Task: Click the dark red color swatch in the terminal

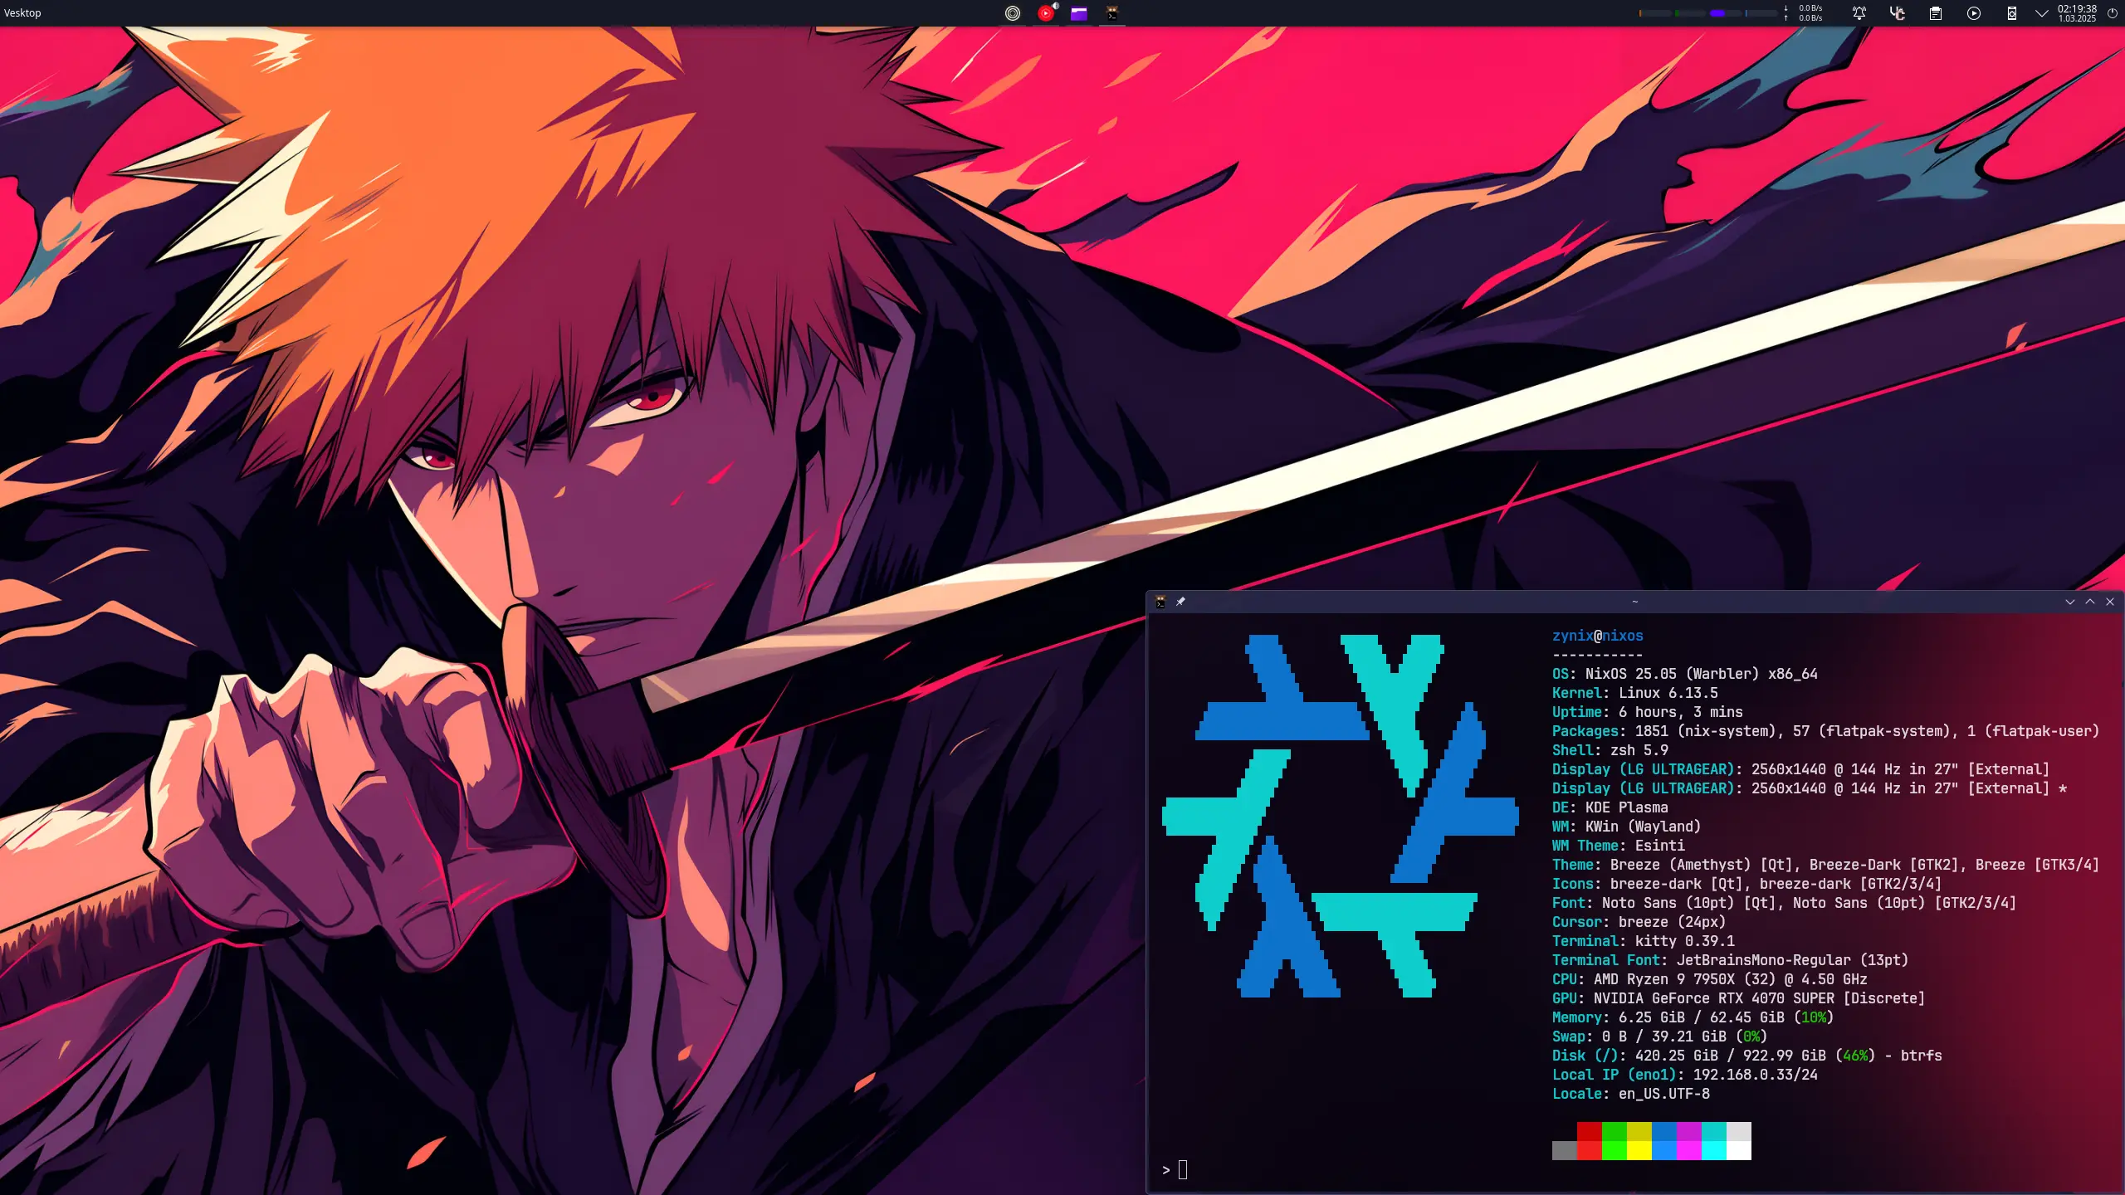Action: [x=1590, y=1132]
